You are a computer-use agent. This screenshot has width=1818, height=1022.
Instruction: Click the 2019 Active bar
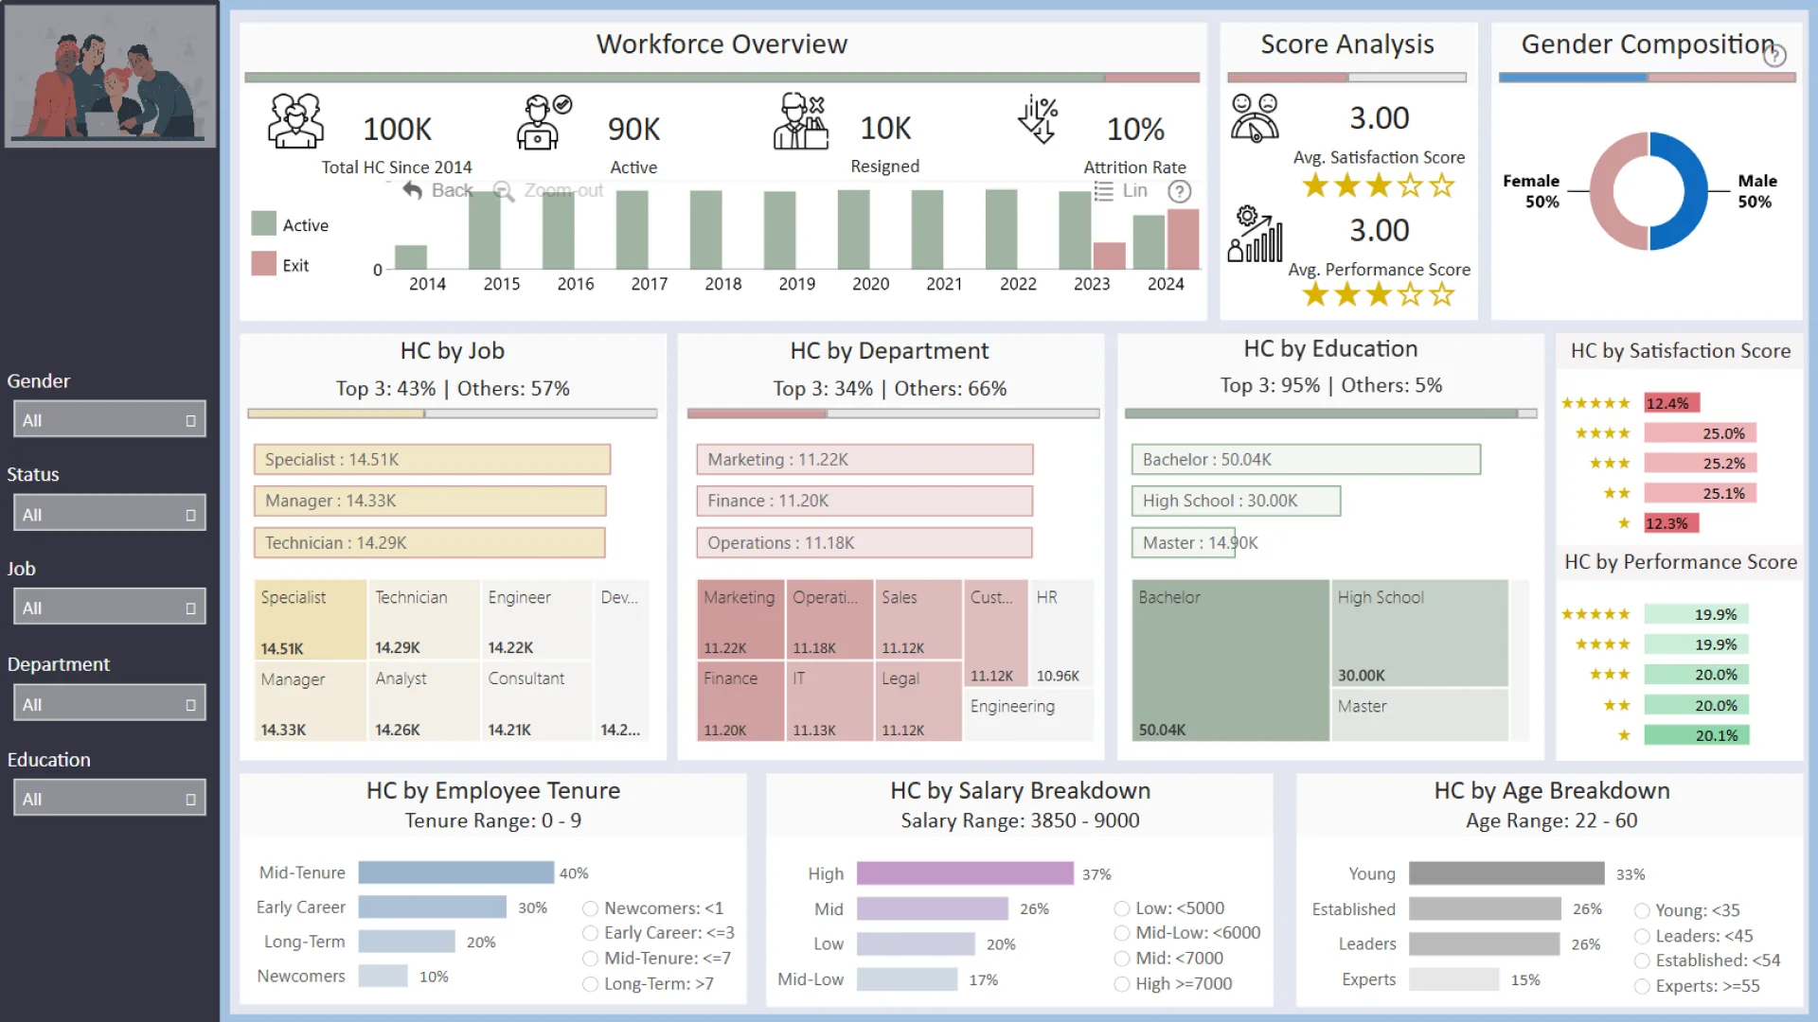[x=779, y=230]
